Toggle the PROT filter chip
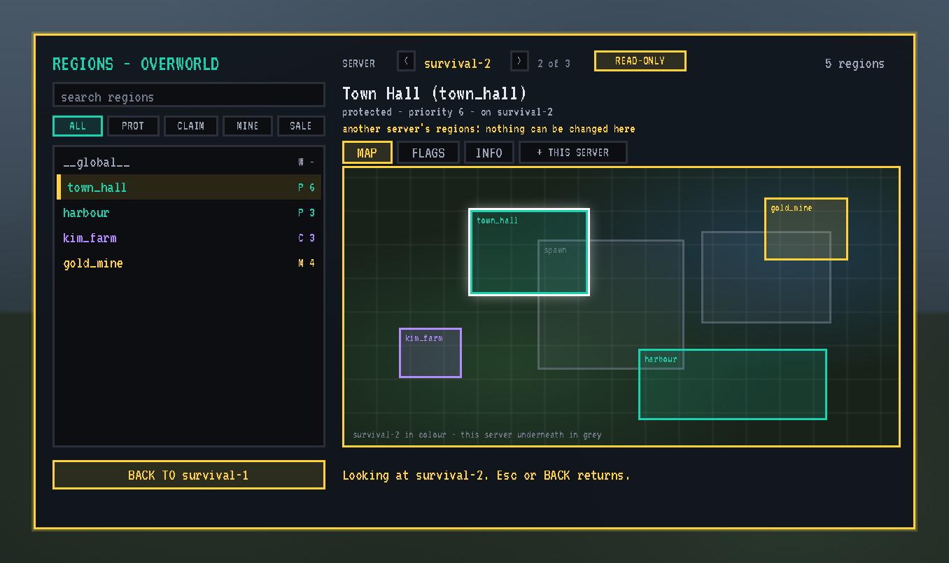Image resolution: width=949 pixels, height=563 pixels. [133, 126]
